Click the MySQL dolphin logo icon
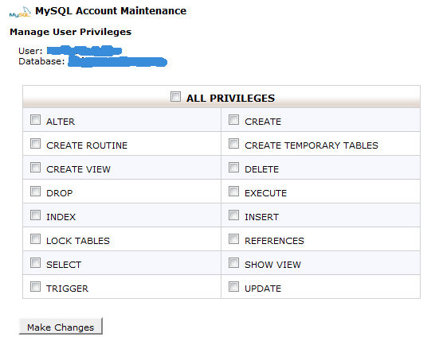The width and height of the screenshot is (435, 341). (20, 12)
